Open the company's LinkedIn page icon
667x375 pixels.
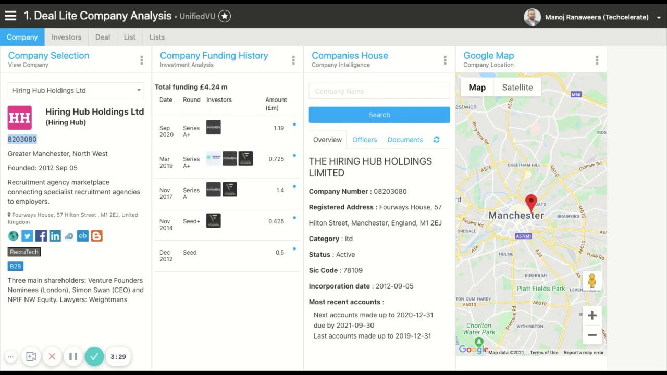(55, 236)
